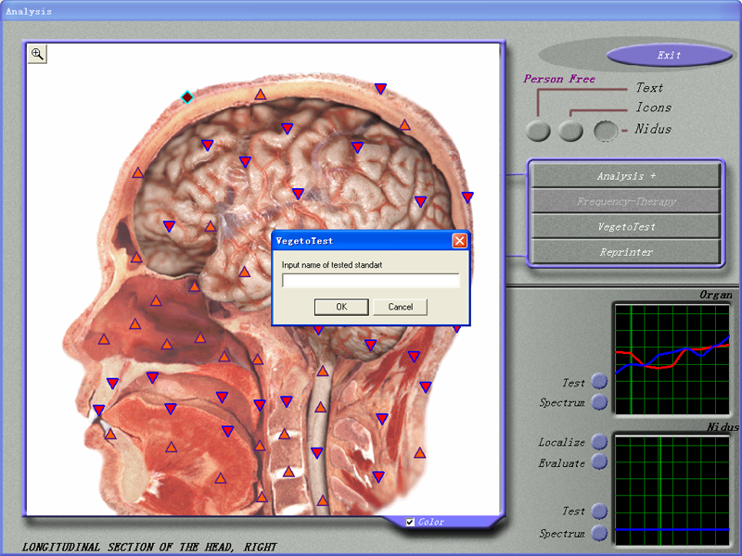Select Nidus Test radio button
The image size is (742, 556).
pos(599,512)
